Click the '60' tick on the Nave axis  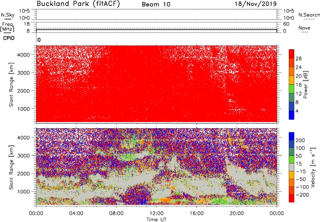(286, 24)
